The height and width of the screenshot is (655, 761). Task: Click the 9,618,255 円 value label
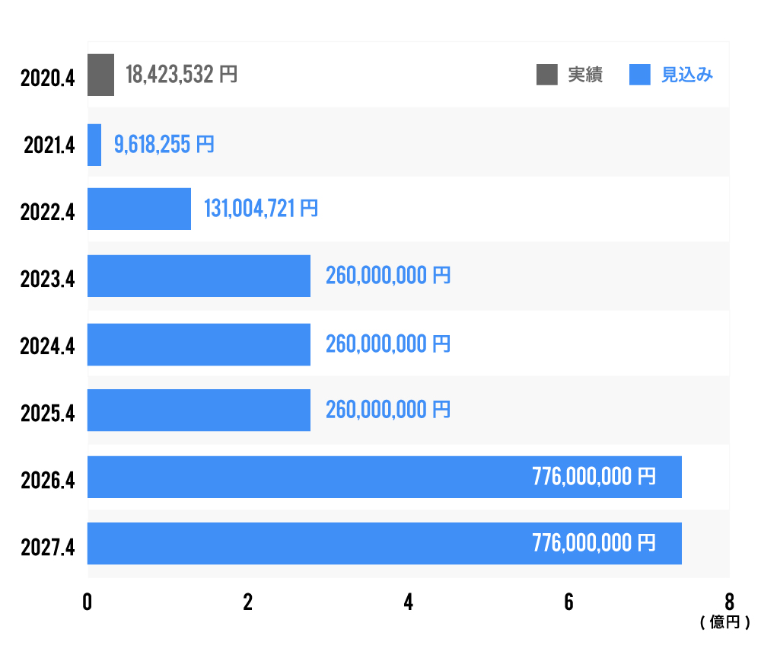tap(164, 145)
